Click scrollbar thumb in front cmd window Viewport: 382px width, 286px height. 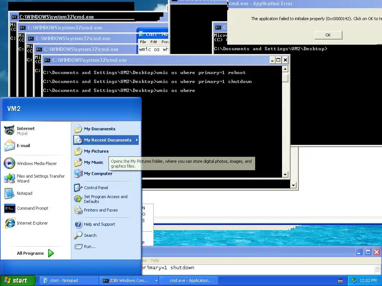pos(285,78)
